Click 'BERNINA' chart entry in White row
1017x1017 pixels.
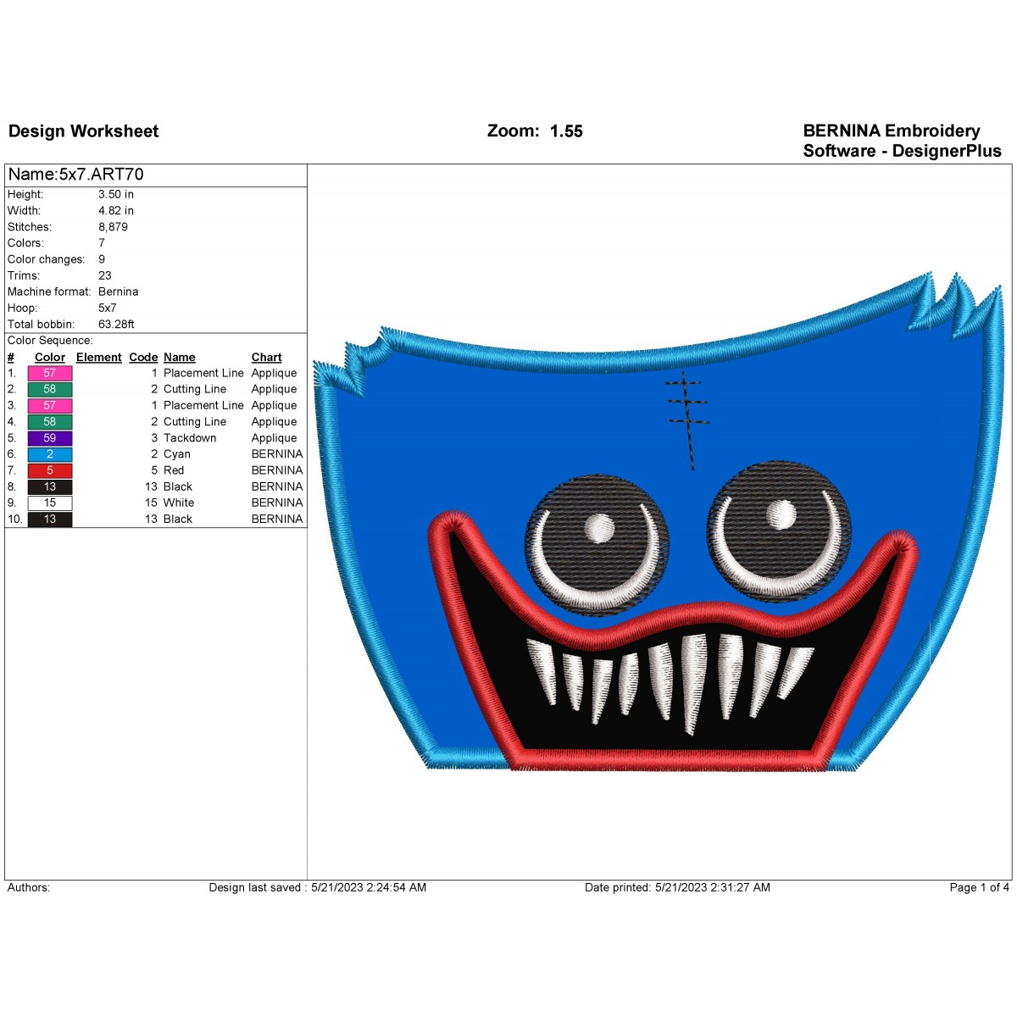click(x=277, y=503)
